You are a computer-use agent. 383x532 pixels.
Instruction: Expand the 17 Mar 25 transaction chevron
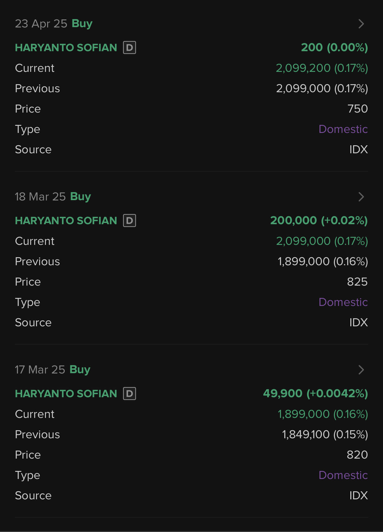[x=361, y=370]
